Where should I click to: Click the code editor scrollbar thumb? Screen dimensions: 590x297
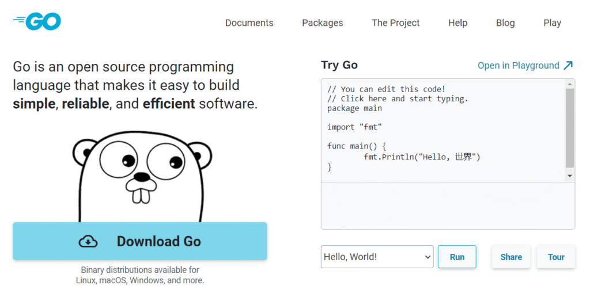point(570,128)
